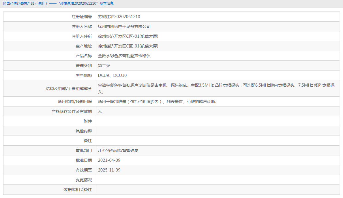Click the label 适用范围/预期用途

[75, 102]
